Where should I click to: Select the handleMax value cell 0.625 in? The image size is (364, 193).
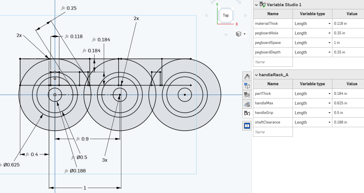348,103
